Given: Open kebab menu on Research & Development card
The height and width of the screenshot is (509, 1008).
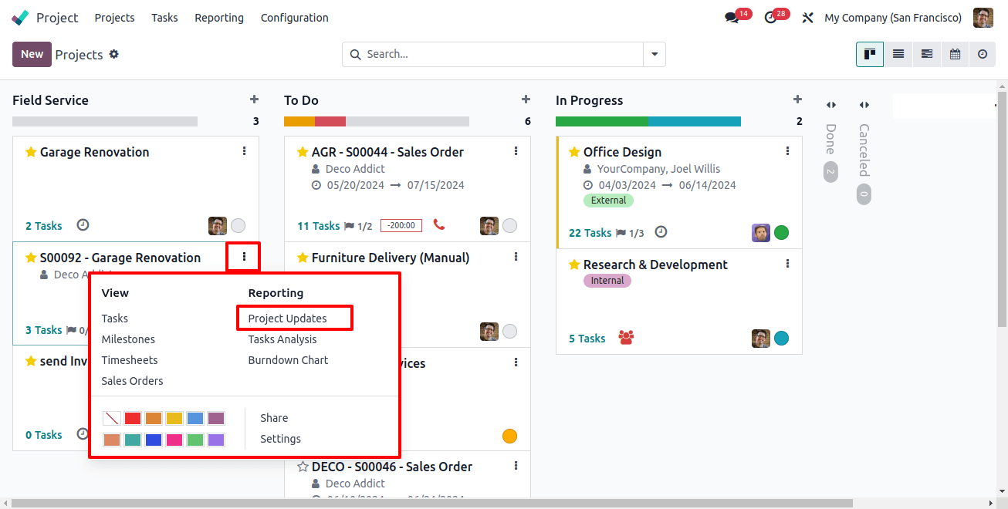Looking at the screenshot, I should pos(788,264).
